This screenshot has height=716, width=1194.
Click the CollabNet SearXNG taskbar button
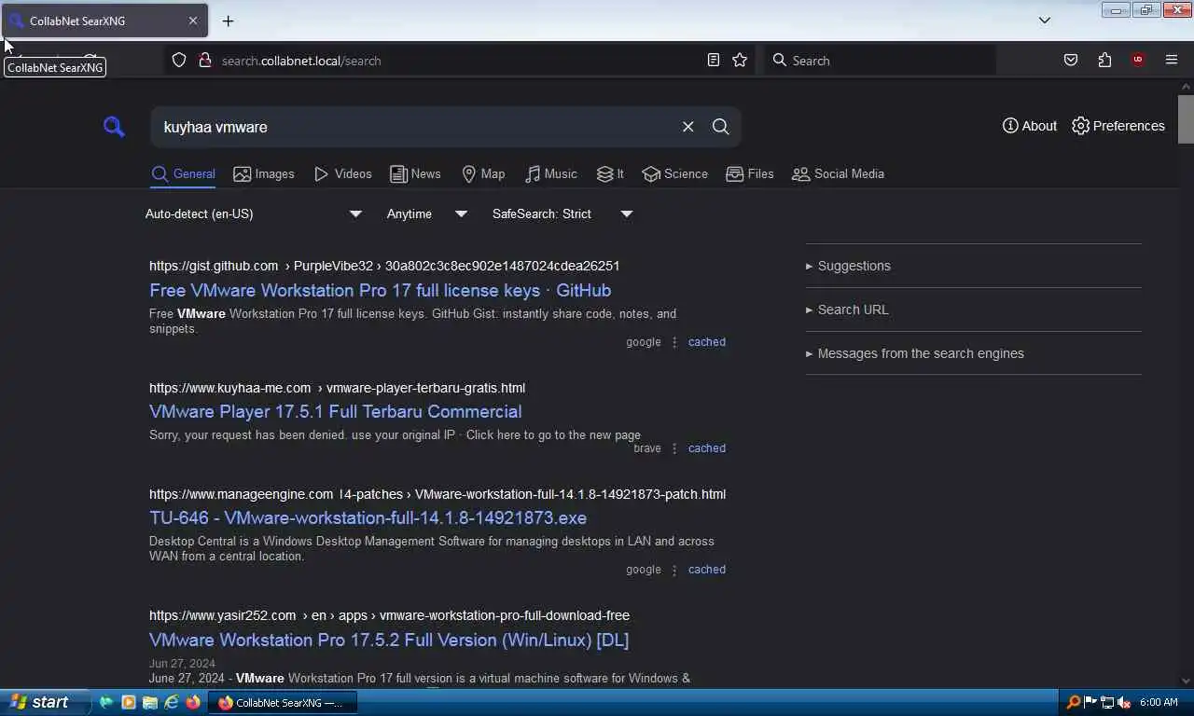(283, 703)
